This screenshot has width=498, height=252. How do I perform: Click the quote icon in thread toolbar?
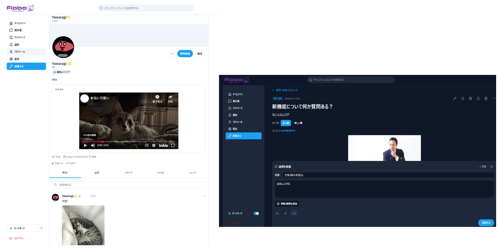[x=470, y=98]
